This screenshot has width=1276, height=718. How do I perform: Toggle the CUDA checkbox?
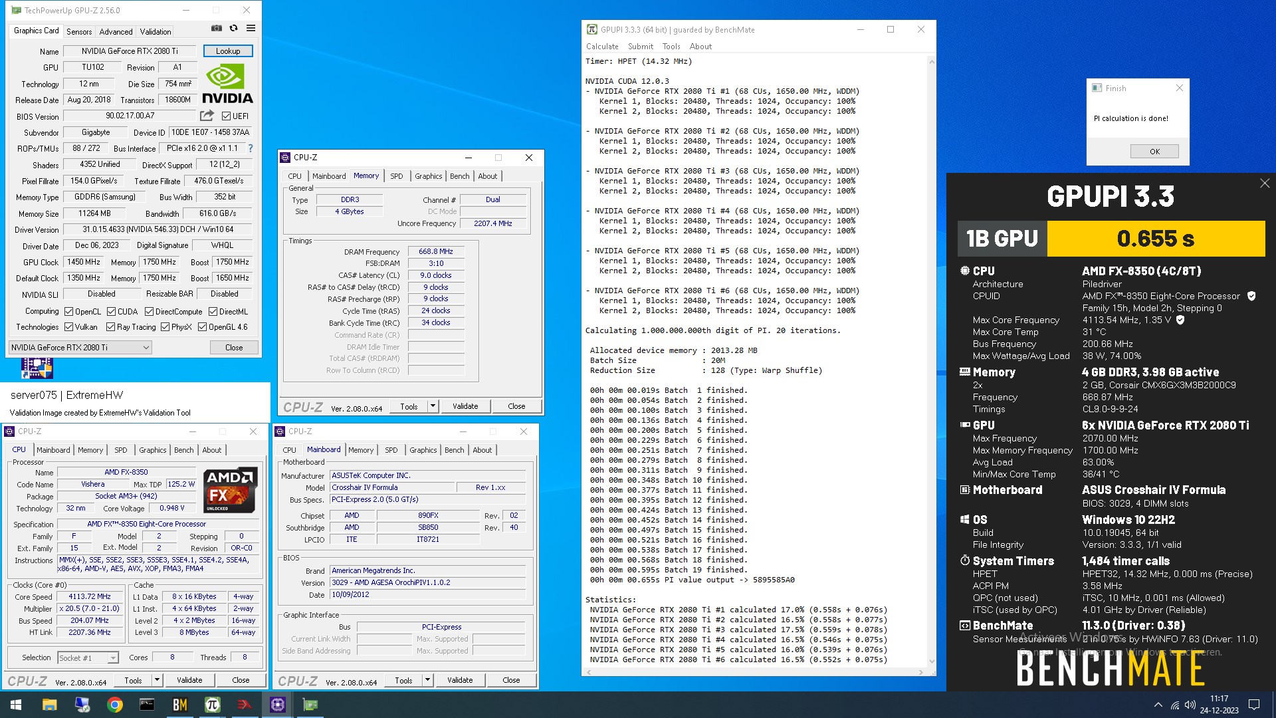(111, 311)
